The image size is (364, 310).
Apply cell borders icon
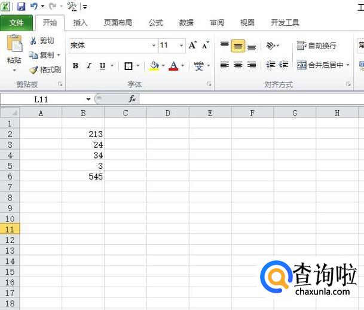click(x=129, y=66)
